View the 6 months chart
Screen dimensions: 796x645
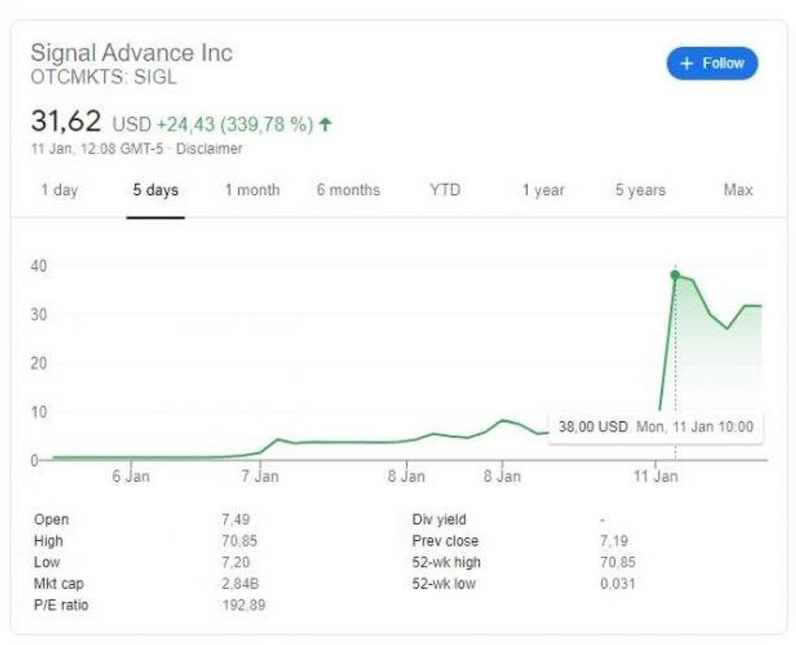click(x=351, y=190)
